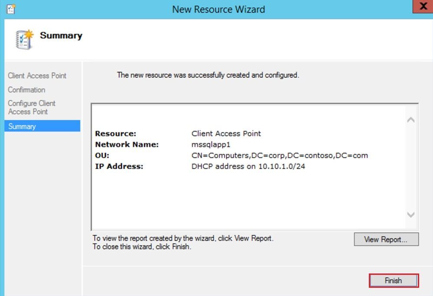Click the Resource value Client Access Point
The width and height of the screenshot is (433, 296).
point(226,133)
